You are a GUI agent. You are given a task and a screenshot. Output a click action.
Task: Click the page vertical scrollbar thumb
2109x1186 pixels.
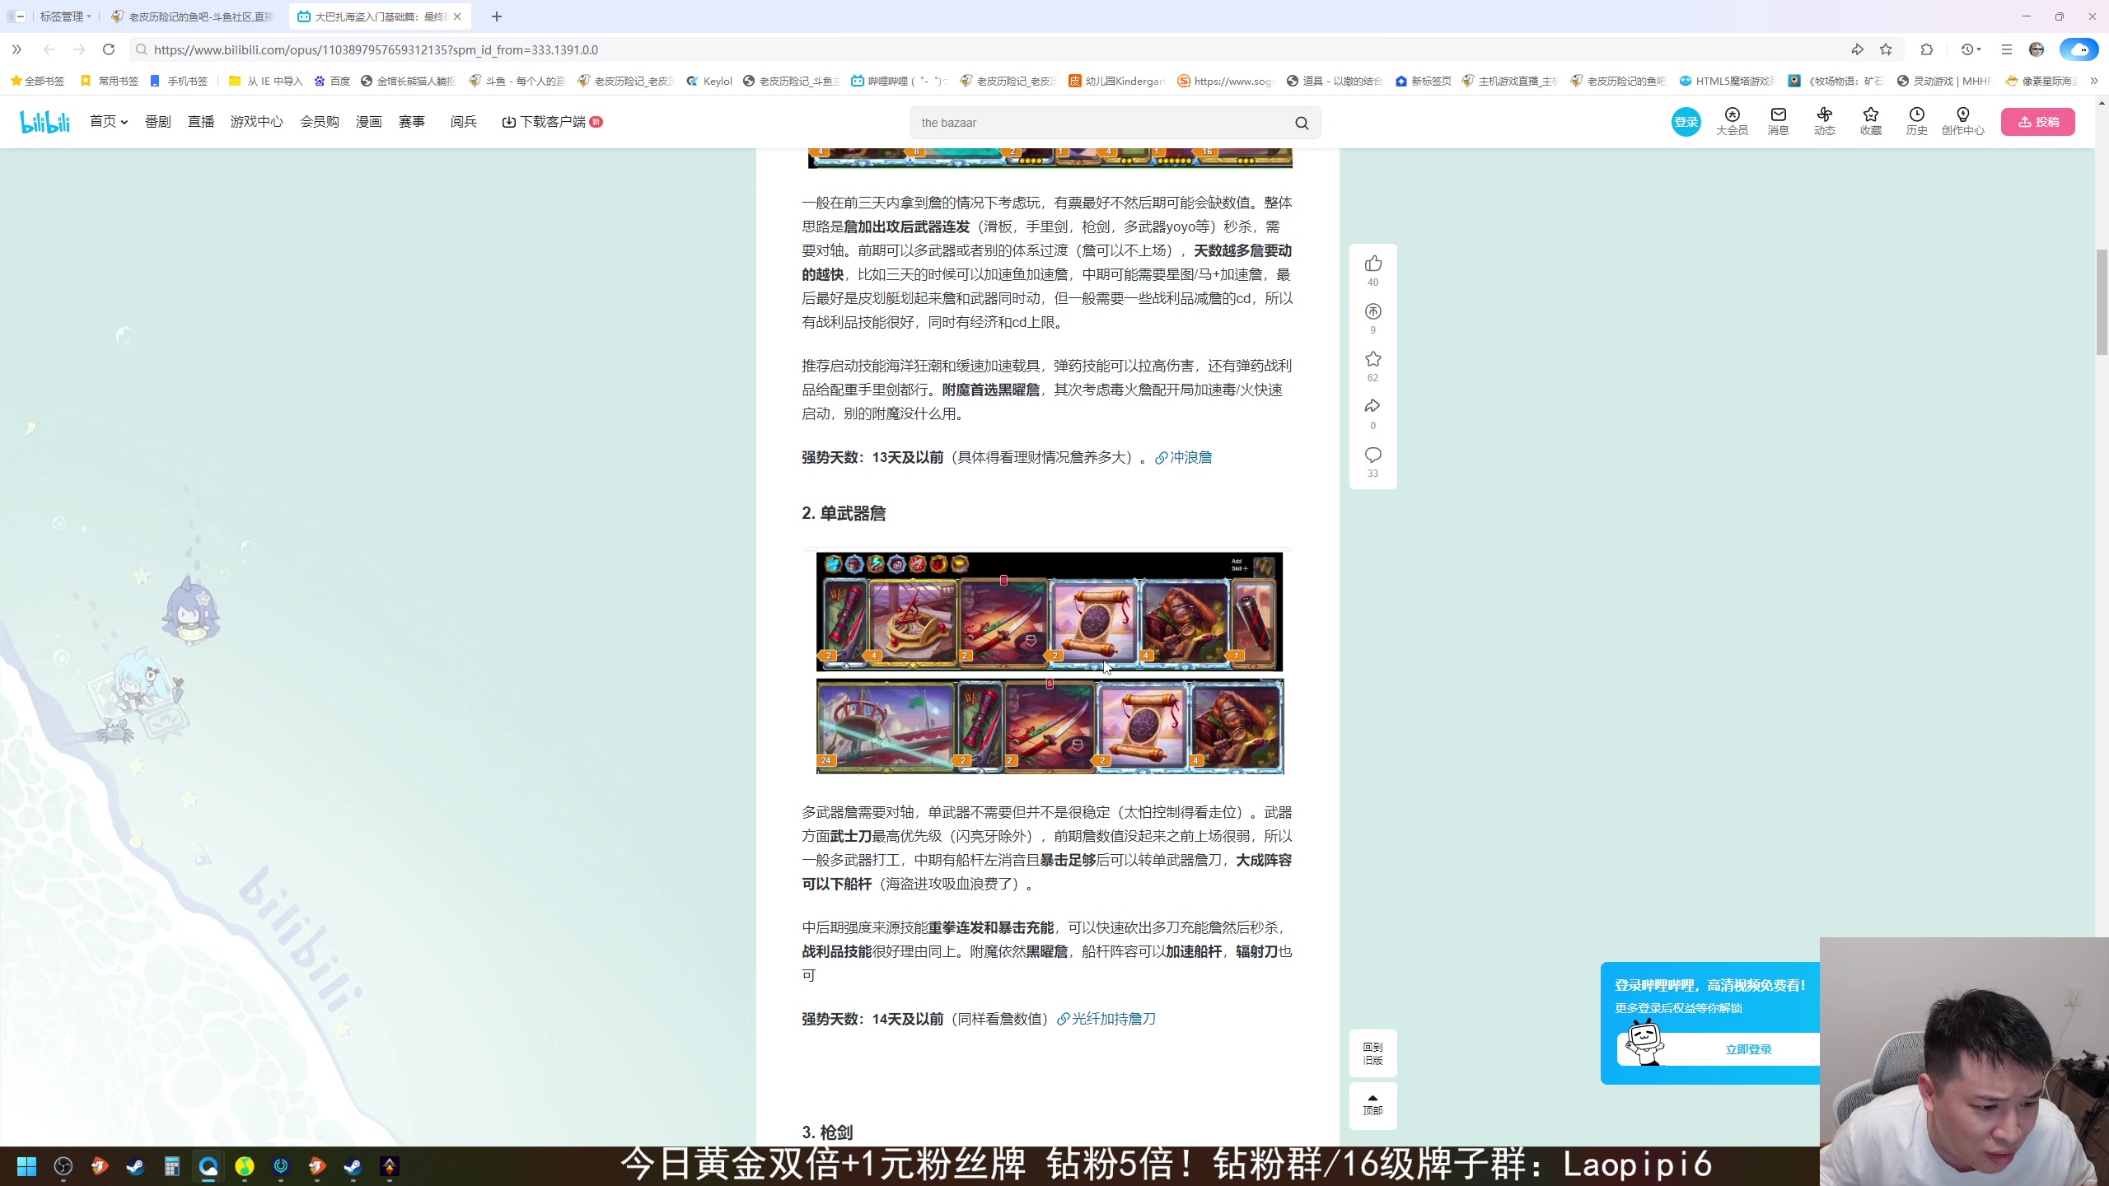(2102, 301)
